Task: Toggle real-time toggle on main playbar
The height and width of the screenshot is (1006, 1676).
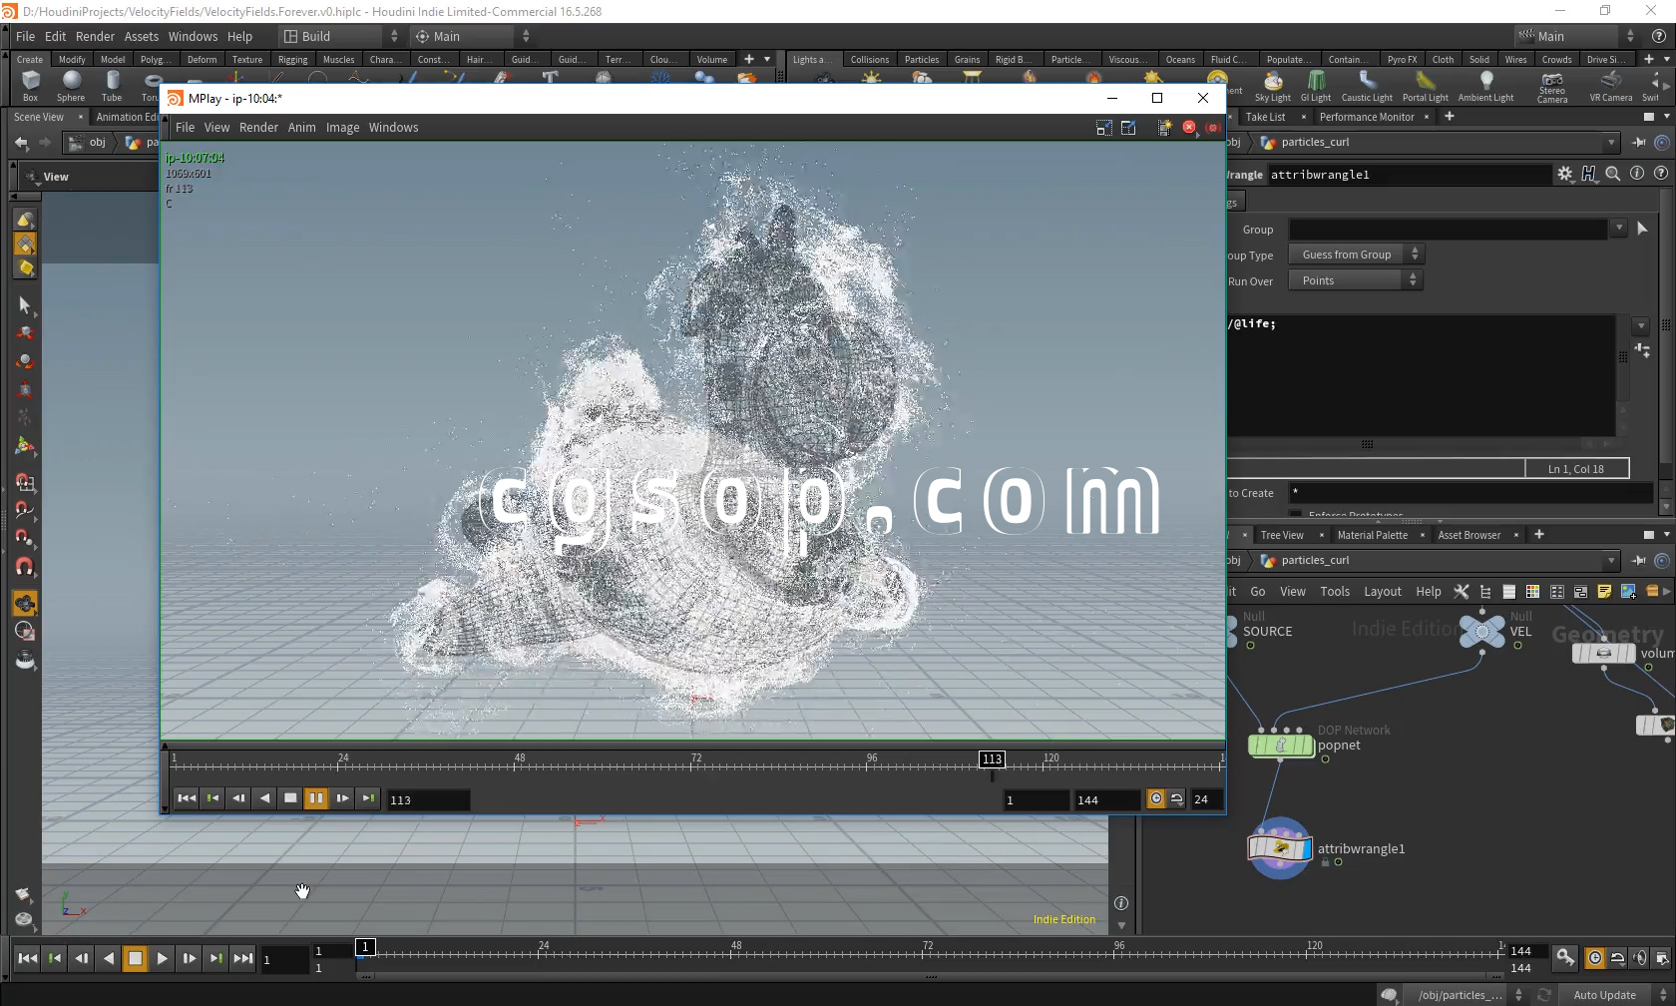Action: [x=1595, y=958]
